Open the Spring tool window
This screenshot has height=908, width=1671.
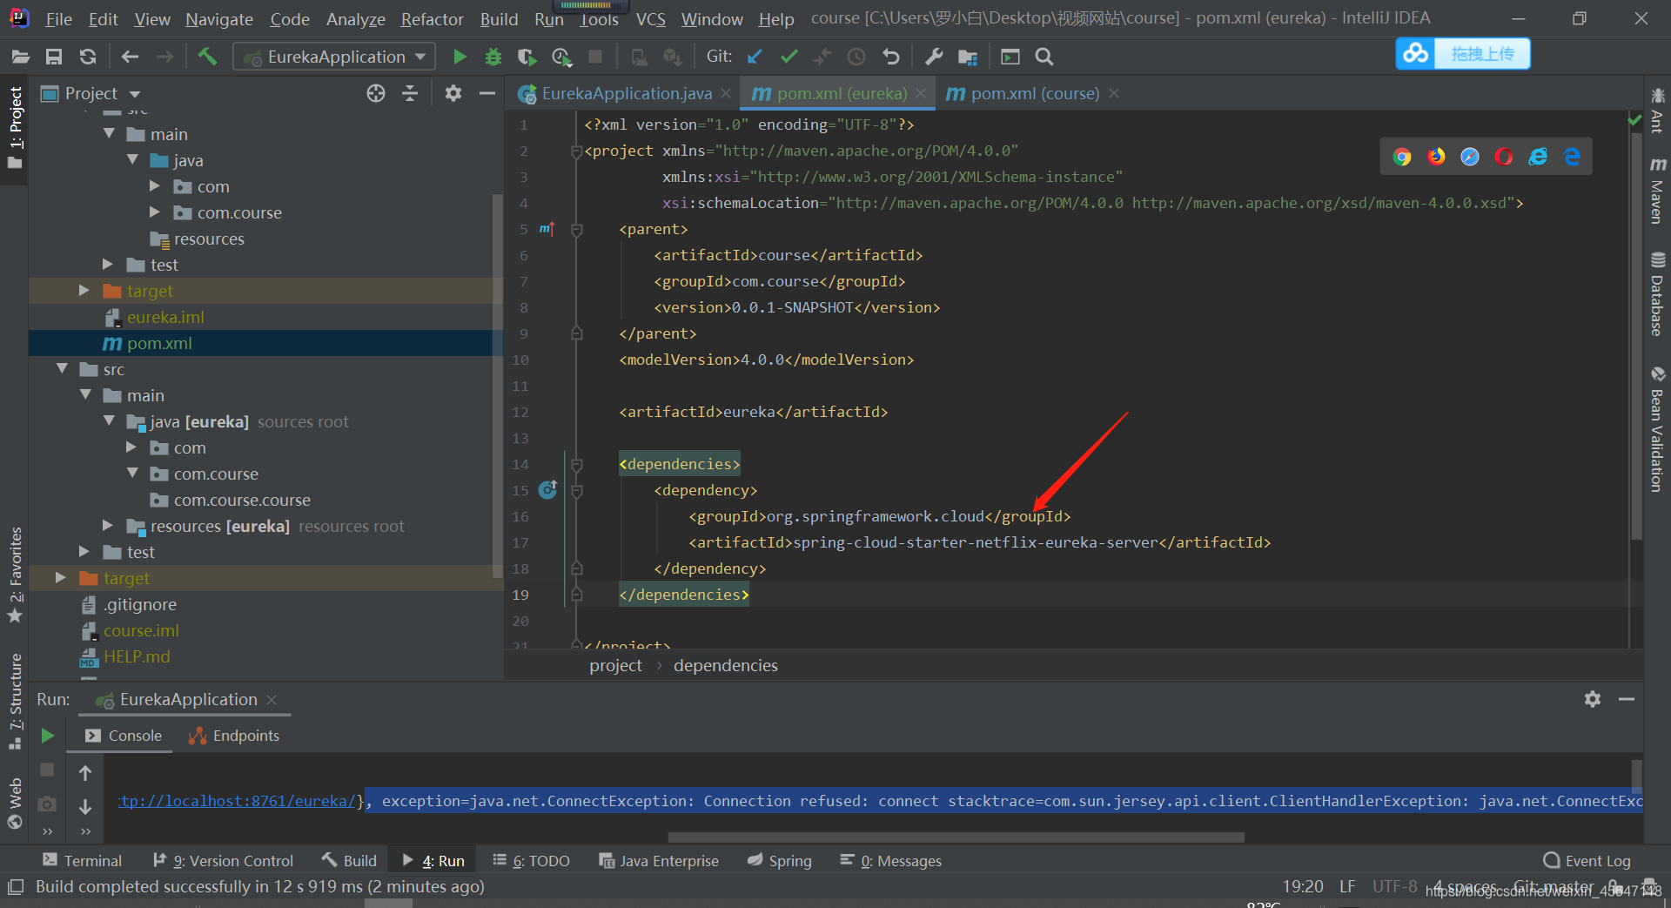(780, 861)
